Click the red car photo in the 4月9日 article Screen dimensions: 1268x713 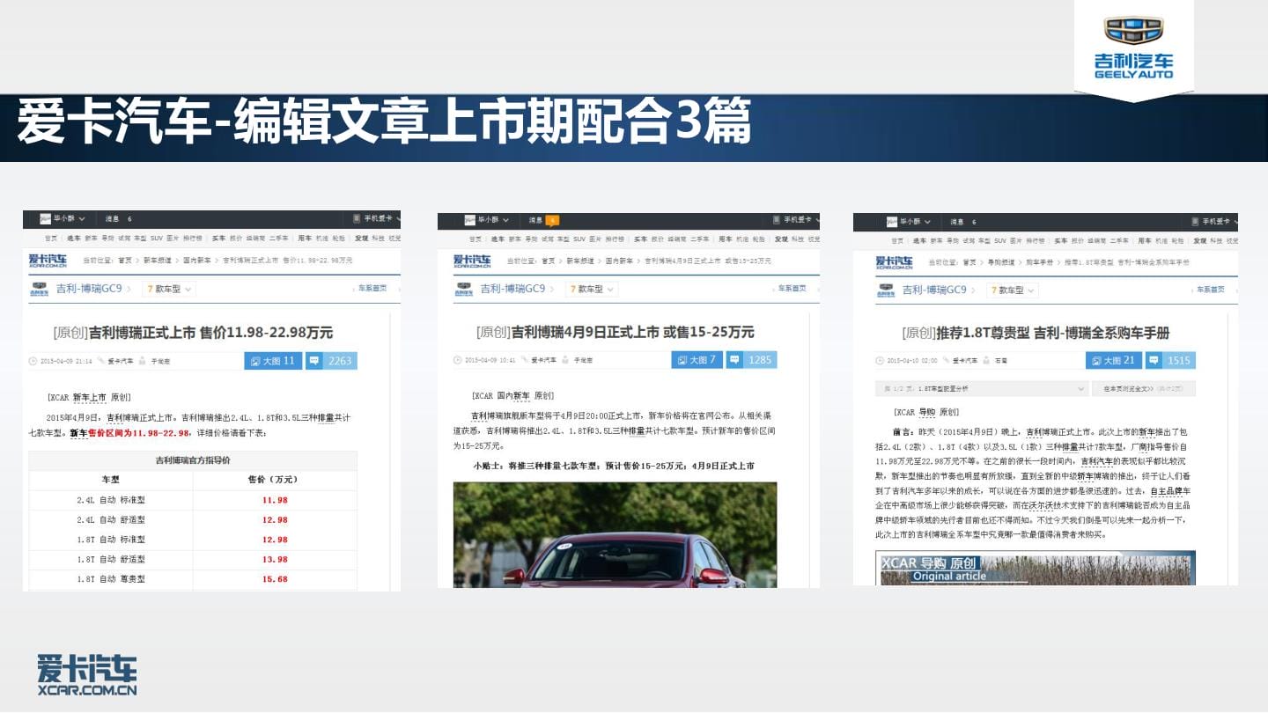pos(616,534)
